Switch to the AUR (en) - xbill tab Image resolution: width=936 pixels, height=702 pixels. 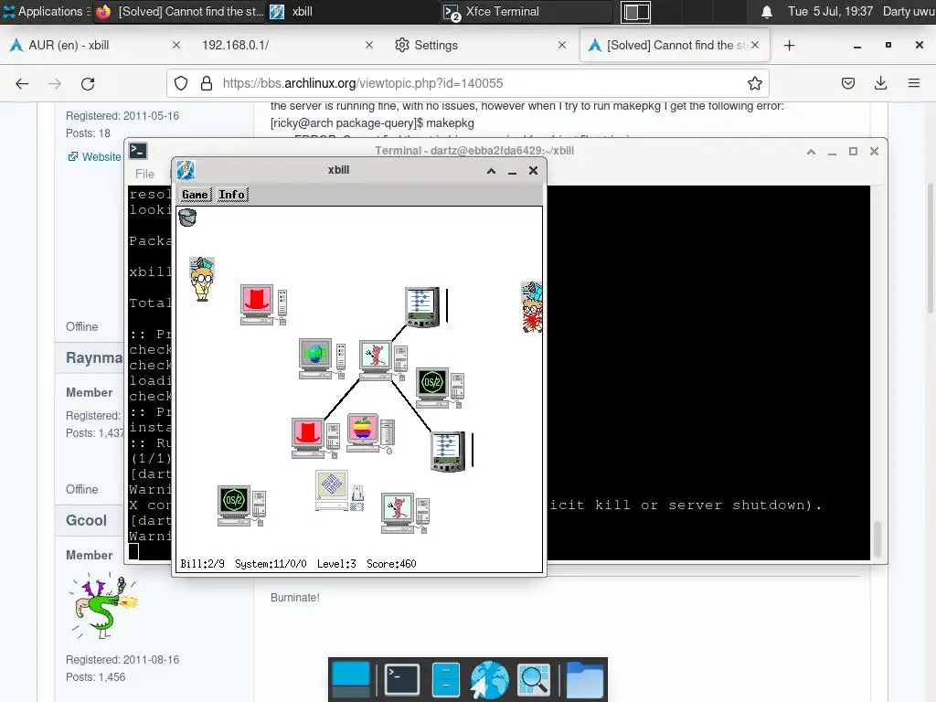point(95,46)
